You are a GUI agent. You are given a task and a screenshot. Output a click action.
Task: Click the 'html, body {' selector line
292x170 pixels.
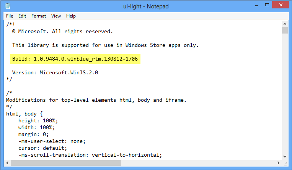point(24,114)
